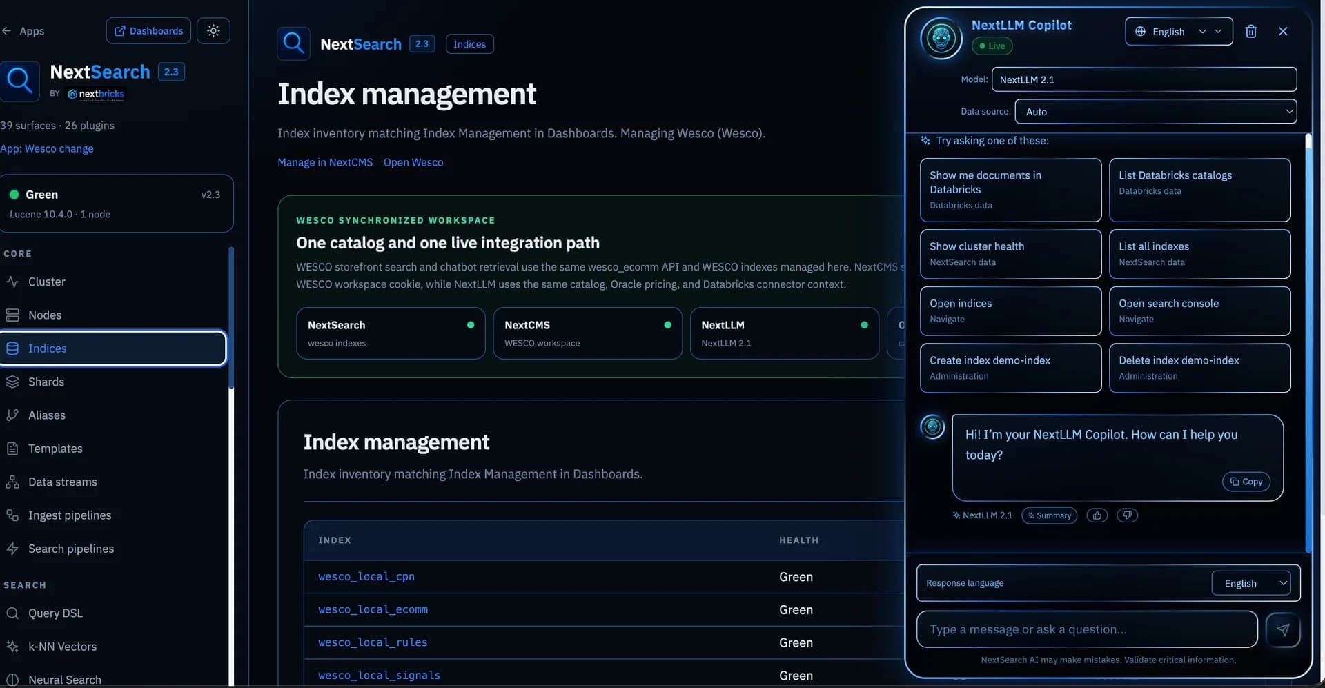The image size is (1325, 688).
Task: Choose 'Open search console' suggestion
Action: point(1199,311)
